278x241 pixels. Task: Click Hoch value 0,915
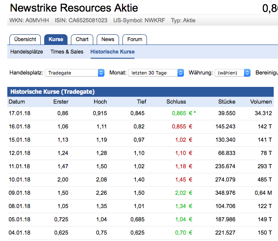(x=100, y=113)
